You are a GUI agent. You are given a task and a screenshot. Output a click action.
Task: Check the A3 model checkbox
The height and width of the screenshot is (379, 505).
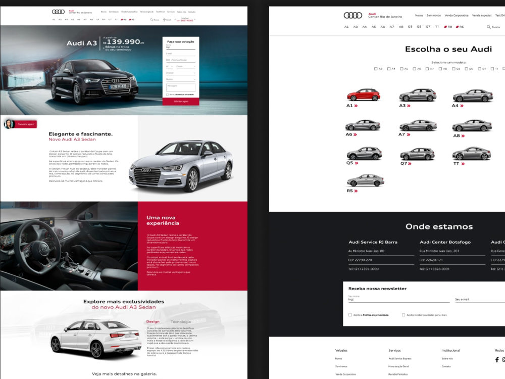pos(376,69)
